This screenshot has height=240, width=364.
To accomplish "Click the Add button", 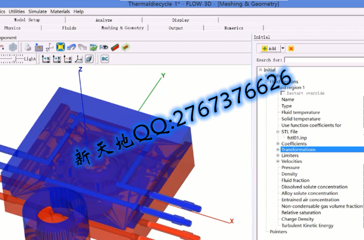I will (x=269, y=48).
